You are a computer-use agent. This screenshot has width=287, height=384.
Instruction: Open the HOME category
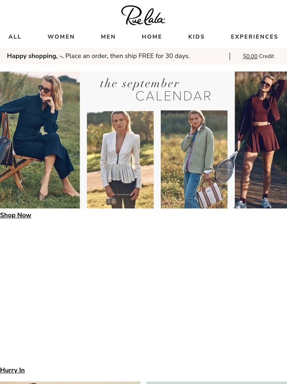pos(152,37)
